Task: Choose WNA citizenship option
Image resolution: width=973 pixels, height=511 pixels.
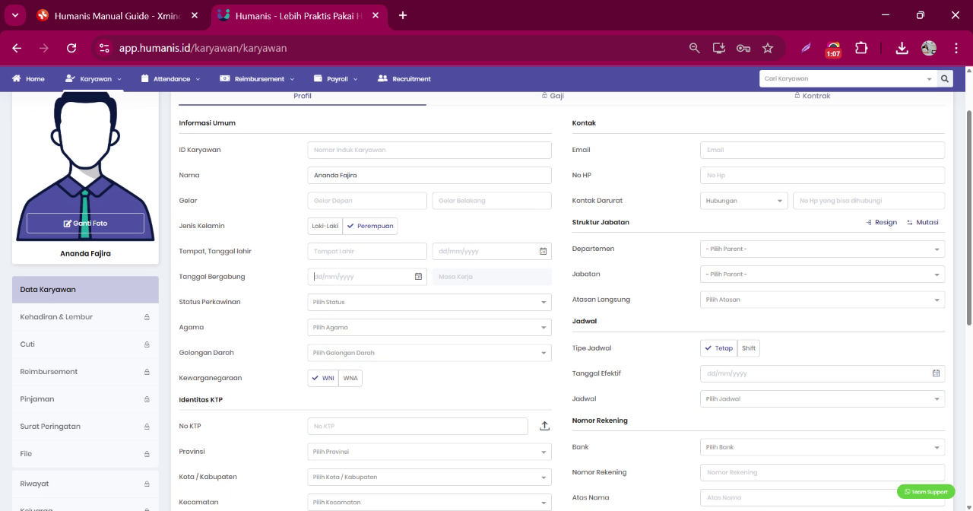Action: click(x=350, y=378)
